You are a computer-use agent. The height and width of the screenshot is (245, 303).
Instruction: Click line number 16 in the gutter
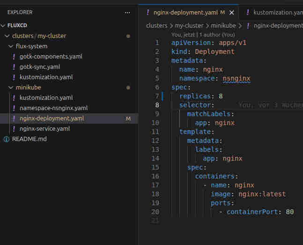coord(155,176)
